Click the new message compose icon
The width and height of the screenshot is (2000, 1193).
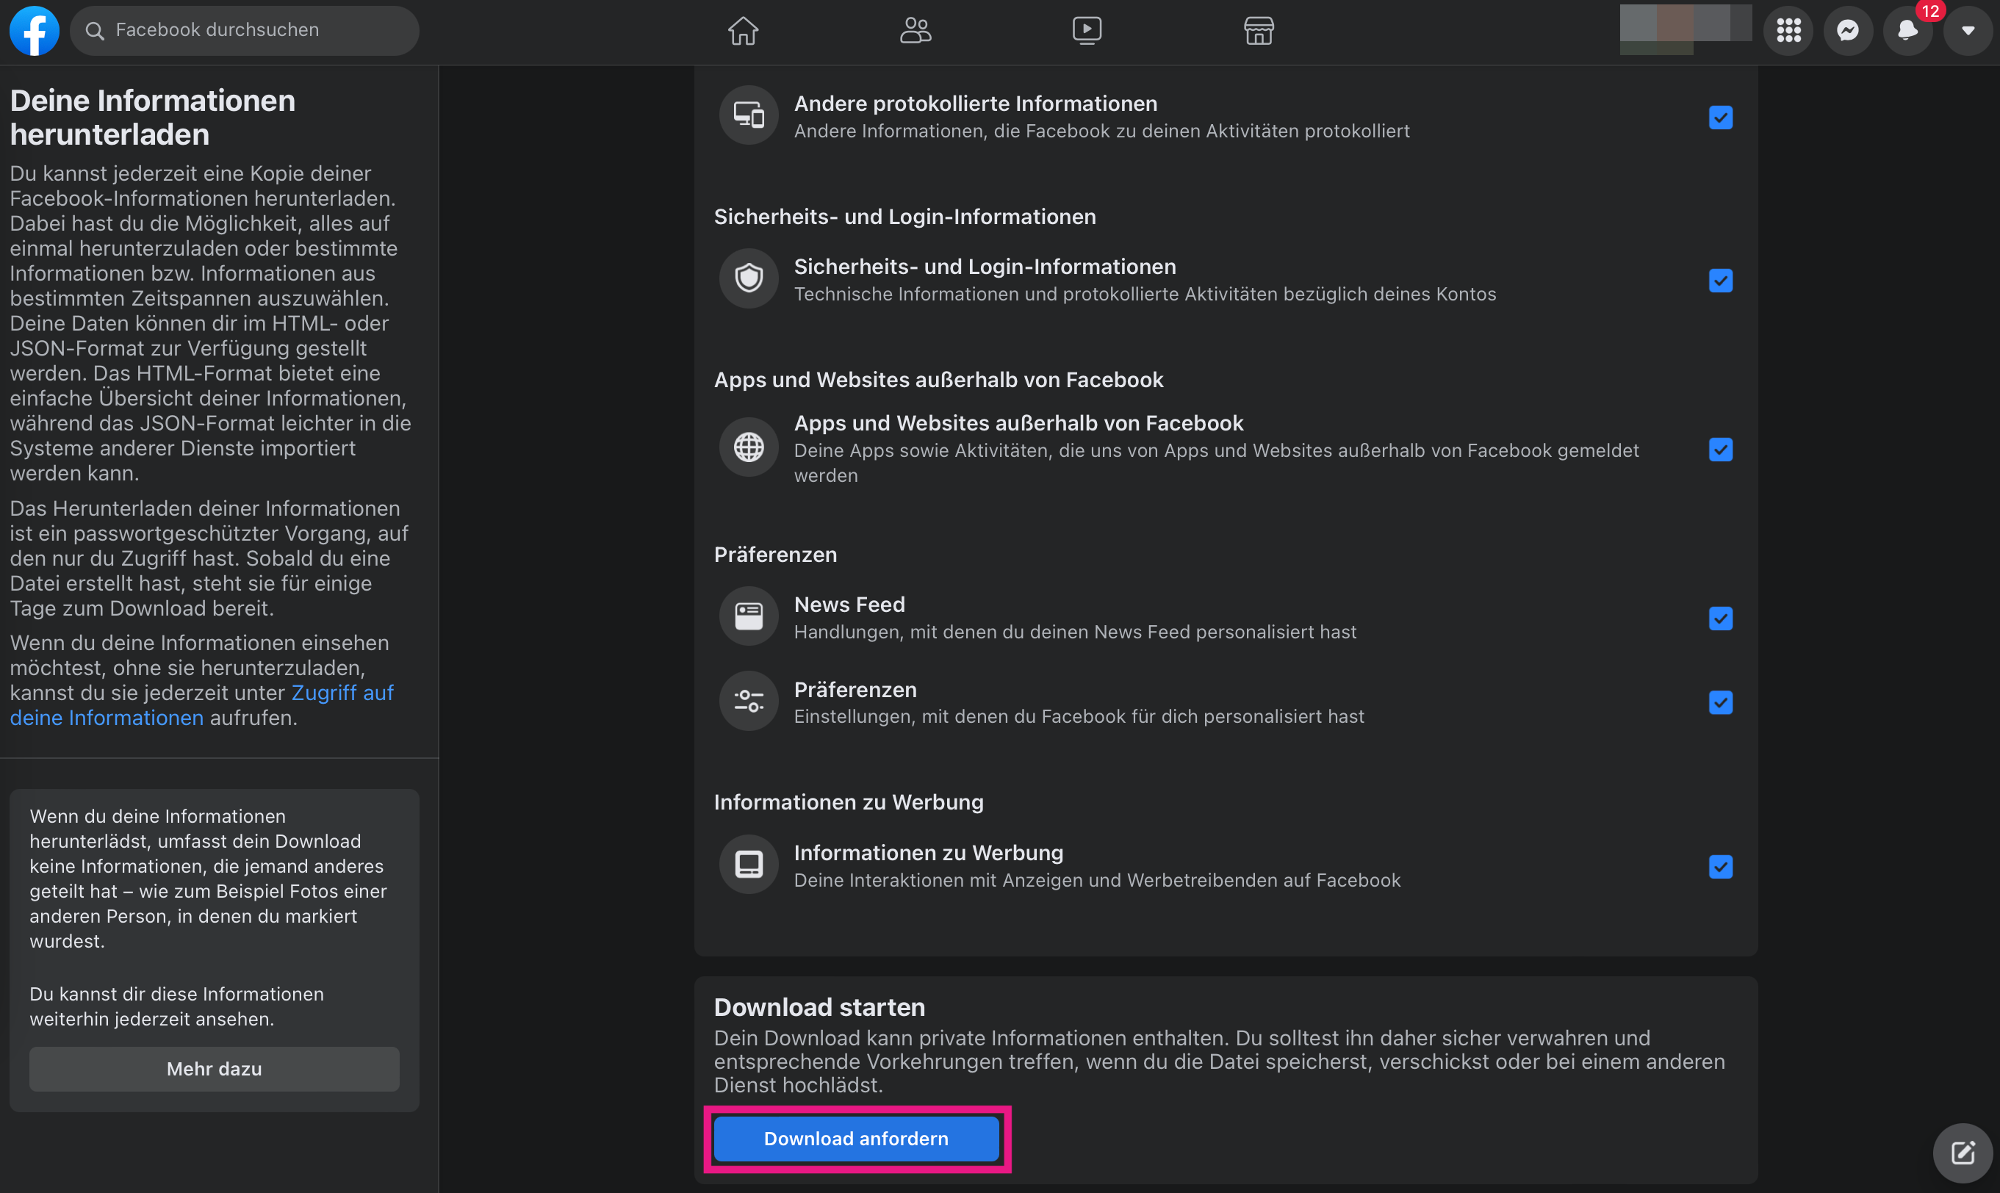coord(1963,1153)
